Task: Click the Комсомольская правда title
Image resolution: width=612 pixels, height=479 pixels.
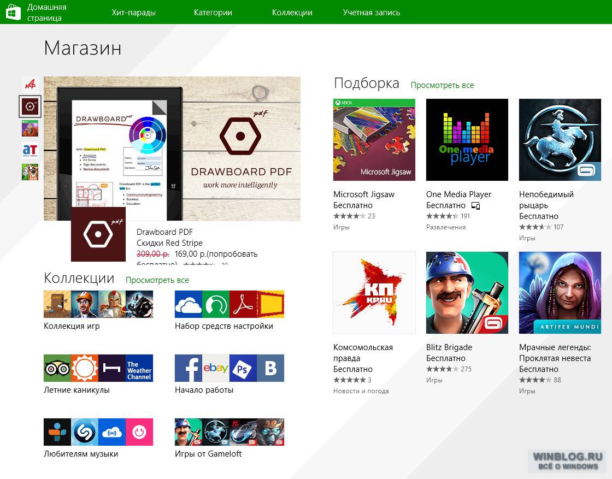Action: (x=363, y=353)
